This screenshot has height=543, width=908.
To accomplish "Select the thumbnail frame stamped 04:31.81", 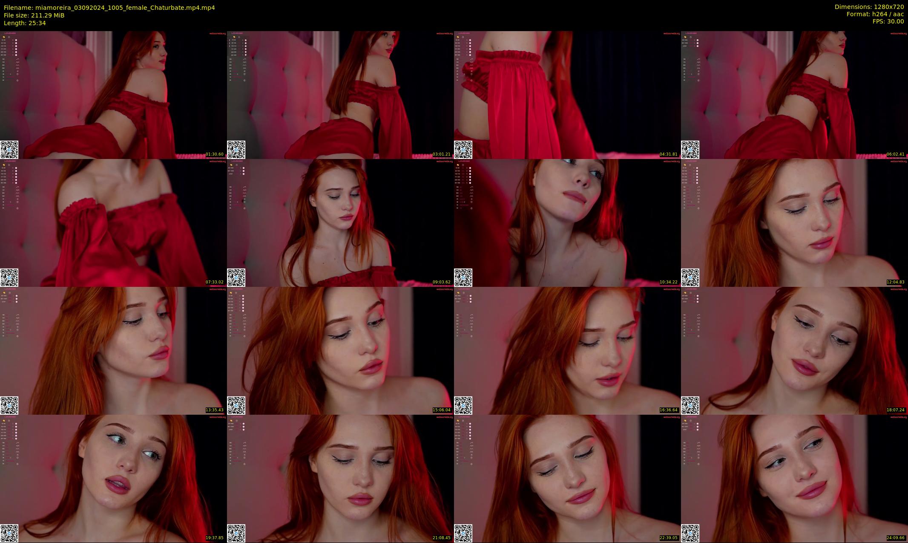I will pyautogui.click(x=567, y=95).
